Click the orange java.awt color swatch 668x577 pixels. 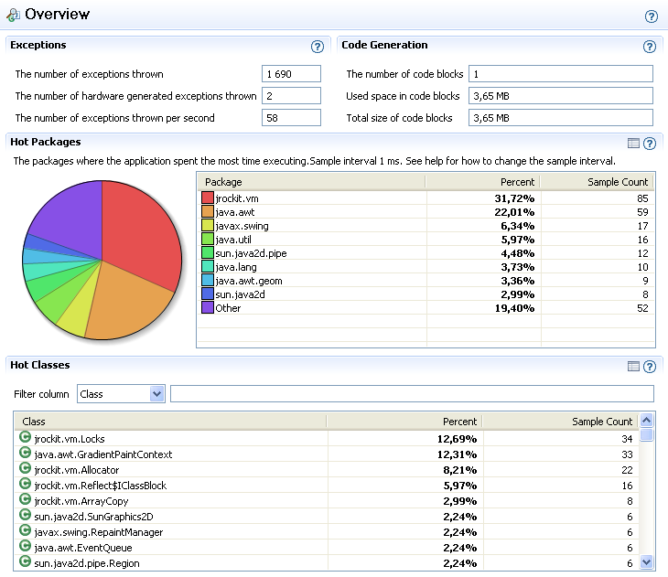coord(208,211)
